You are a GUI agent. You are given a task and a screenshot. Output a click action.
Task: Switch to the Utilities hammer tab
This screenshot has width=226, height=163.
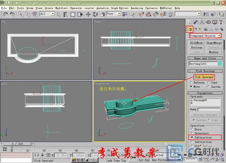click(221, 22)
